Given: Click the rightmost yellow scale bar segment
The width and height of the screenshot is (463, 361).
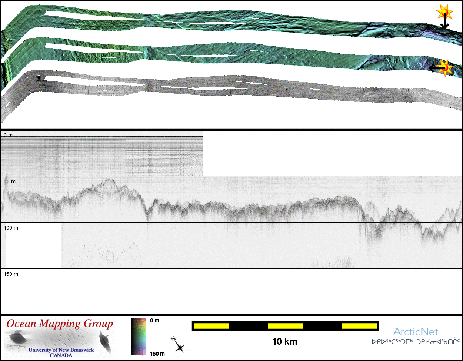Looking at the screenshot, I should click(359, 326).
